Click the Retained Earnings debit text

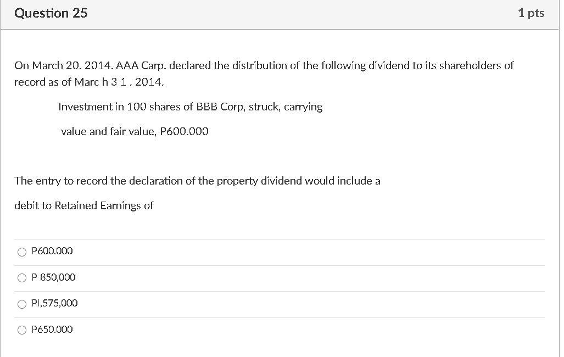84,205
